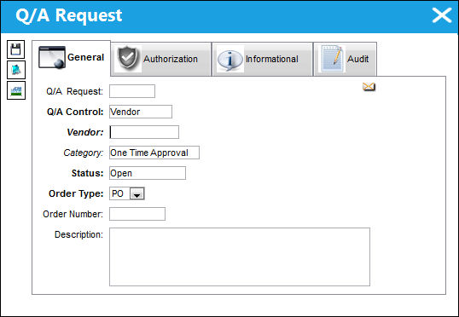Image resolution: width=459 pixels, height=317 pixels.
Task: Click the Order Number input field
Action: (137, 214)
